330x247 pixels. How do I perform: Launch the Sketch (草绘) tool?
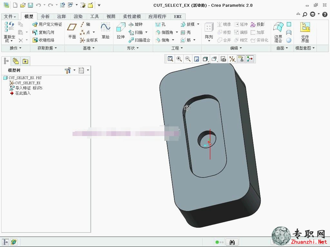(x=105, y=31)
